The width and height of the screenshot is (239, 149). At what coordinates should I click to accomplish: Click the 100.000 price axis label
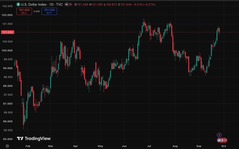click(7, 50)
